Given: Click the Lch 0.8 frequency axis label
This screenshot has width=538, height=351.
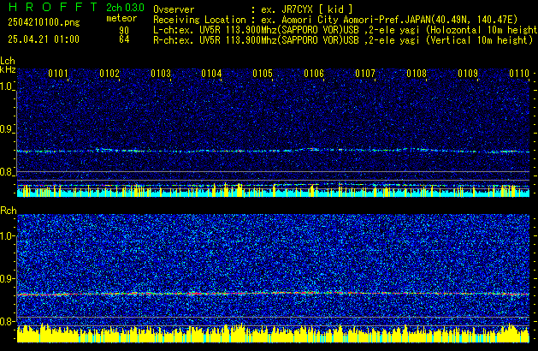Looking at the screenshot, I should [7, 172].
